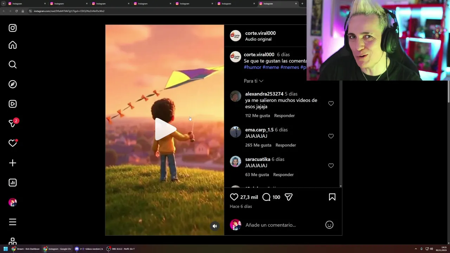Open the #meme hashtag
450x253 pixels.
pos(271,67)
